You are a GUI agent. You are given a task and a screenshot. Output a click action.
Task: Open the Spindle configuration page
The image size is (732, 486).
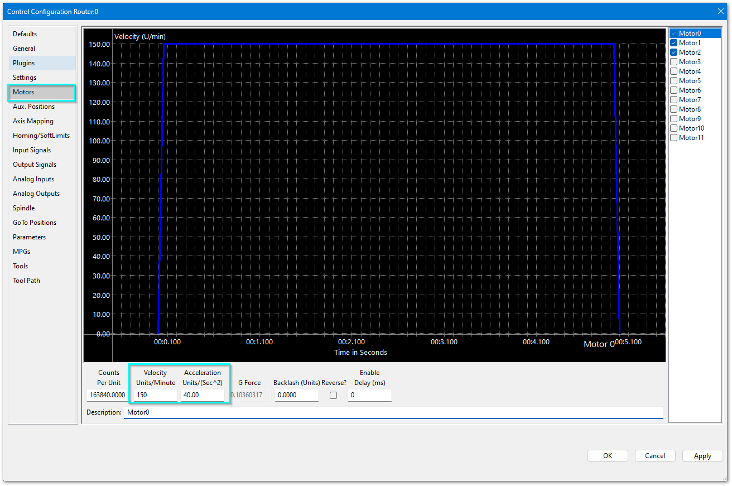pos(24,208)
